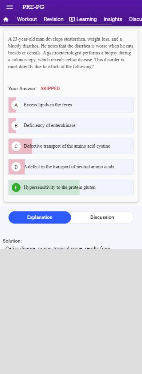Viewport: 142px width, 374px height.
Task: Switch to Discussion toggle button
Action: 102,217
